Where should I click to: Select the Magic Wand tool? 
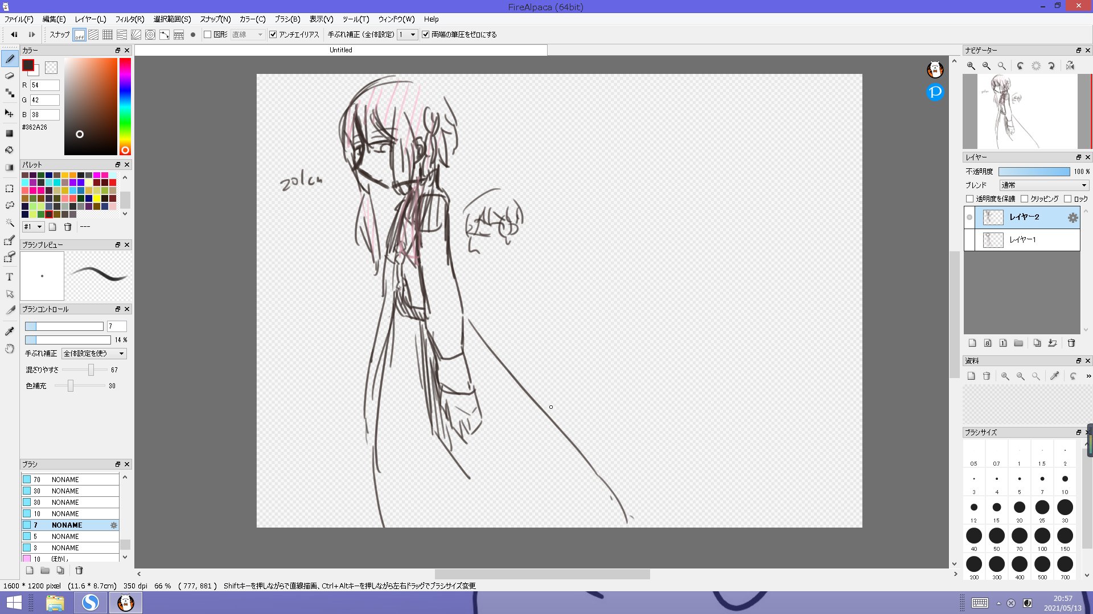[10, 222]
